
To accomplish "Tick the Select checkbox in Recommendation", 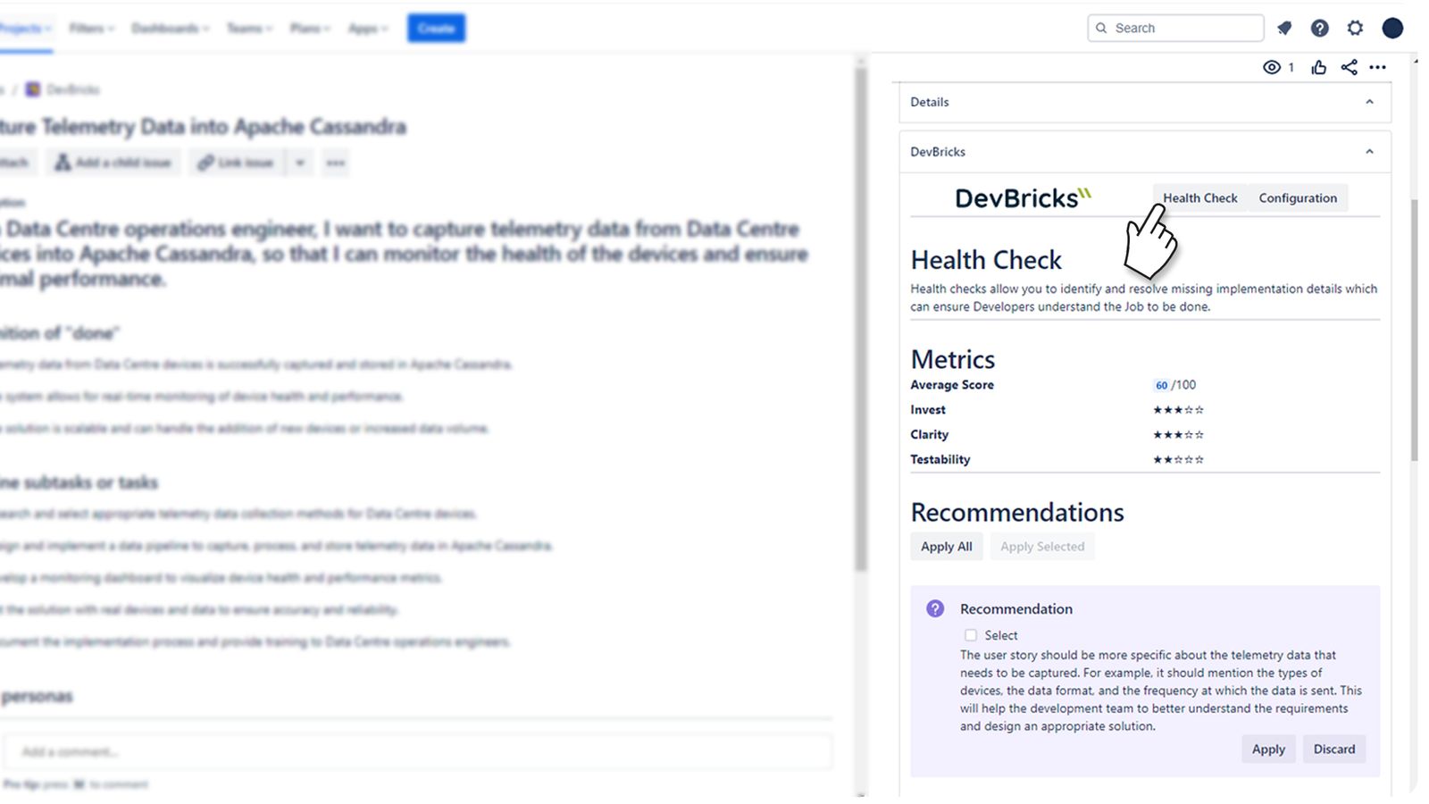I will 971,635.
